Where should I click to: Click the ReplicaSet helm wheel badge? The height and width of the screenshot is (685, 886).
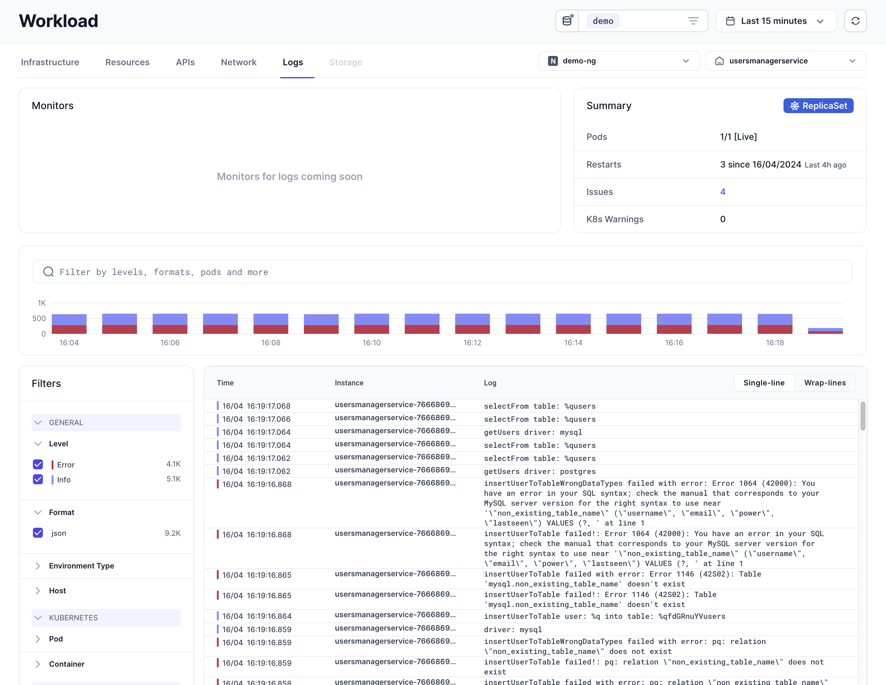818,106
